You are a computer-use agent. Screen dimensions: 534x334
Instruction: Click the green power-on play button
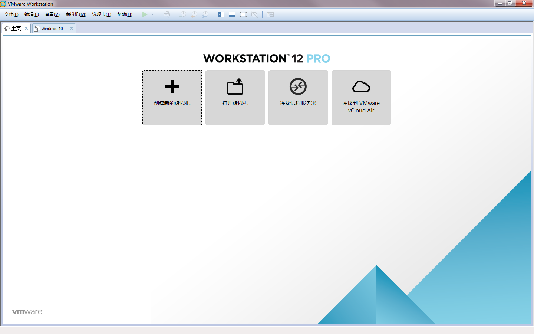(145, 14)
